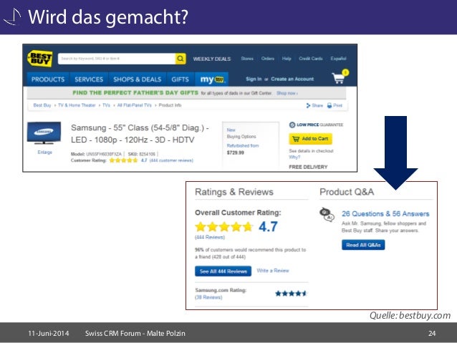Click the Samsung 55" Class product title
Viewport: 457px width, 343px height.
140,134
